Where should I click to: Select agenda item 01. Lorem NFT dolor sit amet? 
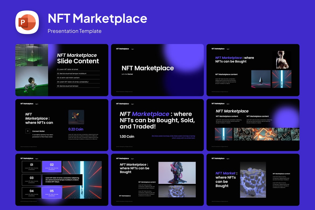[x=78, y=69]
